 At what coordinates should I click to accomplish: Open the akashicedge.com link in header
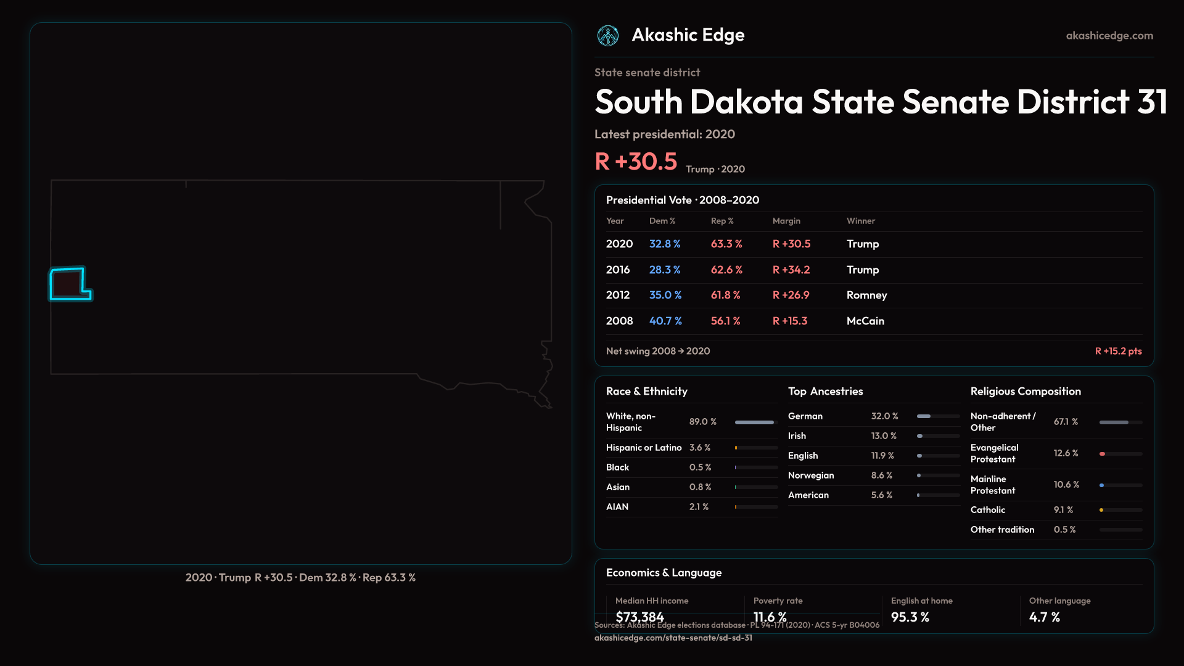coord(1109,36)
